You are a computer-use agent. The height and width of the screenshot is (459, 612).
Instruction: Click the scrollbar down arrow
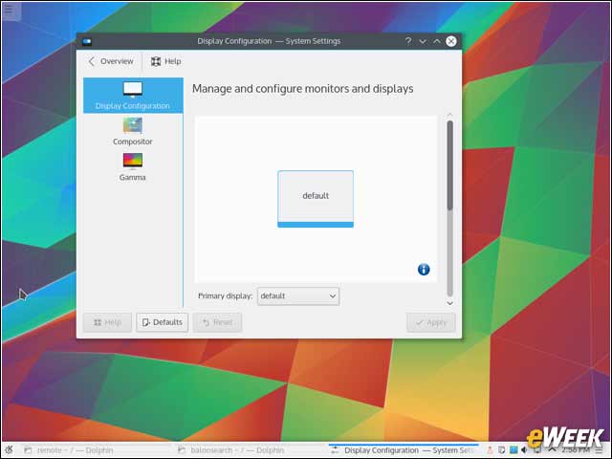449,303
